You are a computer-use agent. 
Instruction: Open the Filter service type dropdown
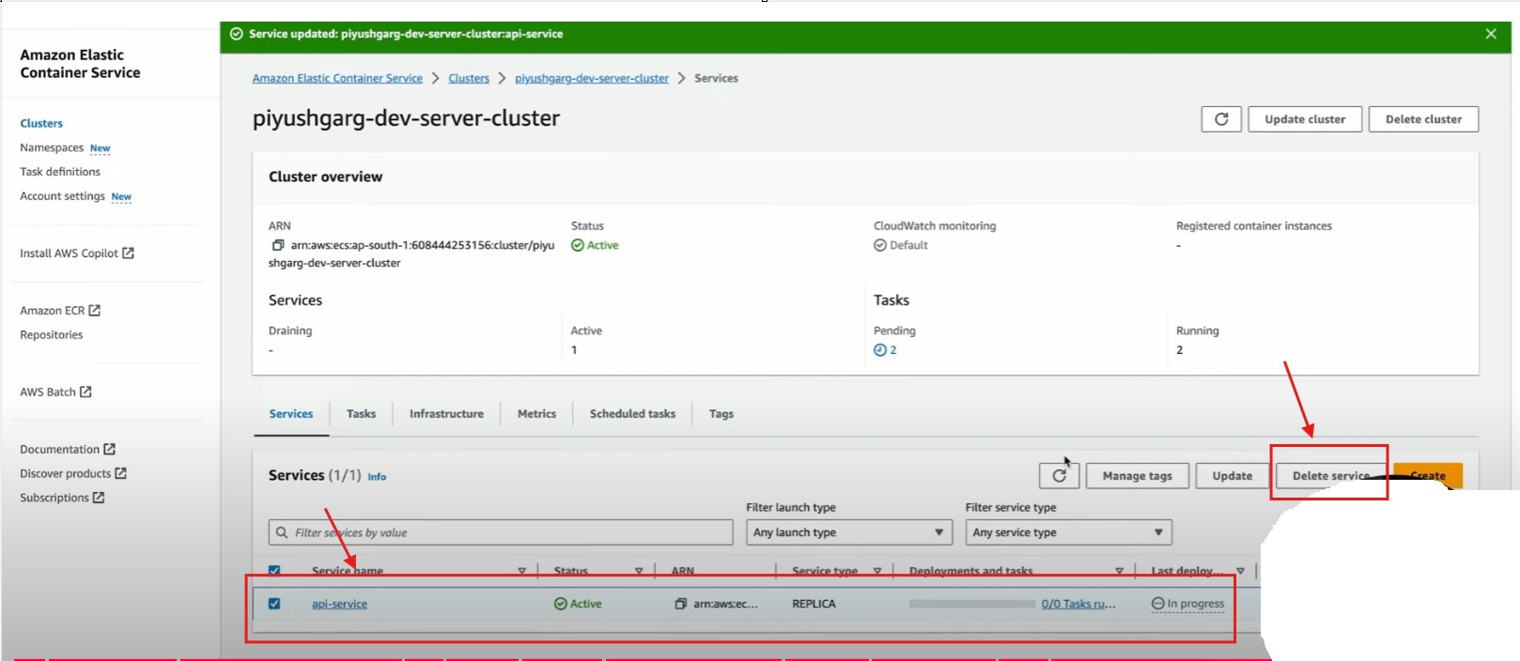pos(1068,532)
